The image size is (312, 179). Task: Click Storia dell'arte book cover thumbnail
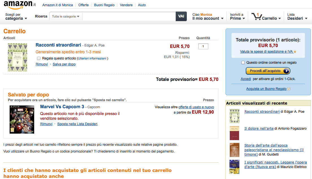[234, 150]
